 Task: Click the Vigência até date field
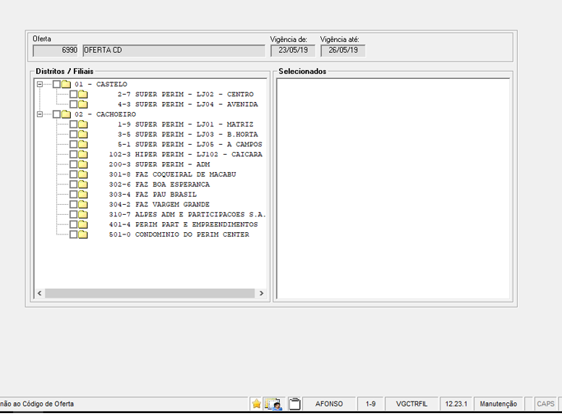343,51
